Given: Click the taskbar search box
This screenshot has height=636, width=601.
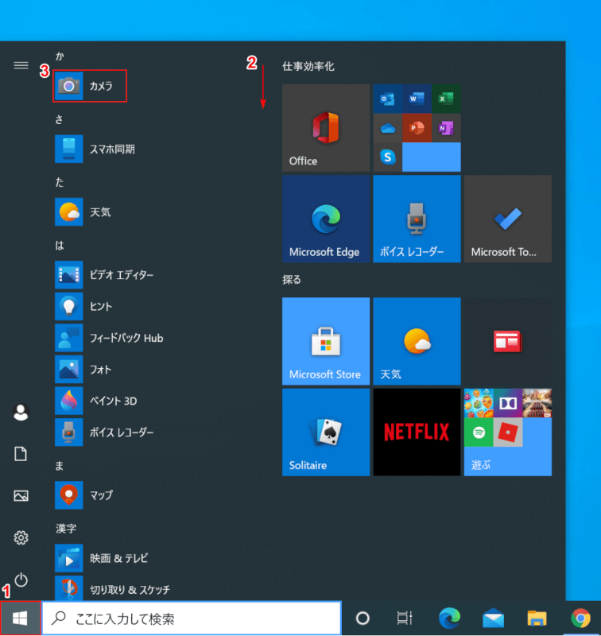Looking at the screenshot, I should (191, 619).
